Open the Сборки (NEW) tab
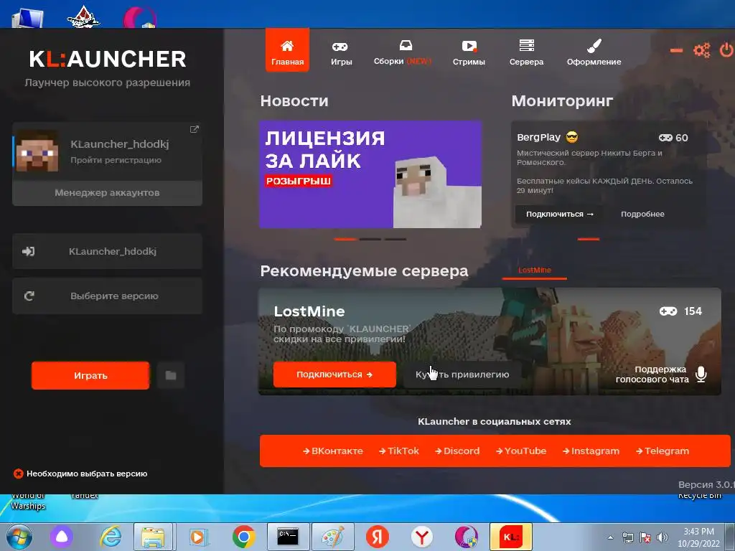Viewport: 735px width, 551px height. coord(402,52)
